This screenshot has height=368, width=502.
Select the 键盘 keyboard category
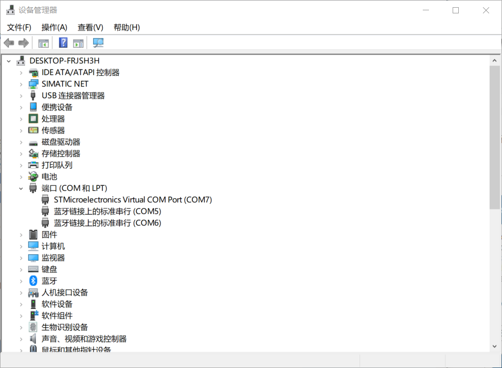pos(49,269)
